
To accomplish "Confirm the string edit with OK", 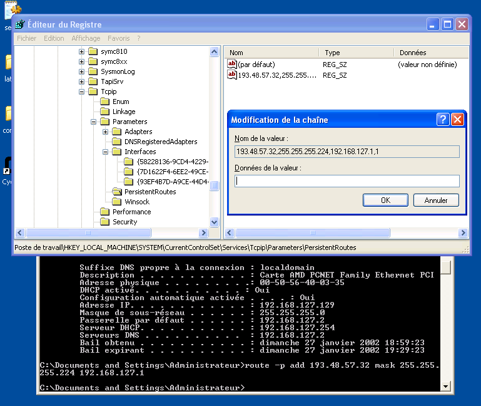I will (x=385, y=200).
